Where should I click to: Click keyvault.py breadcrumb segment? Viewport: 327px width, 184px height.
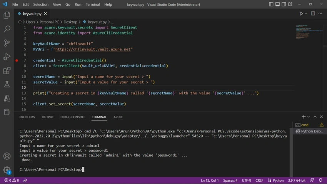point(95,22)
